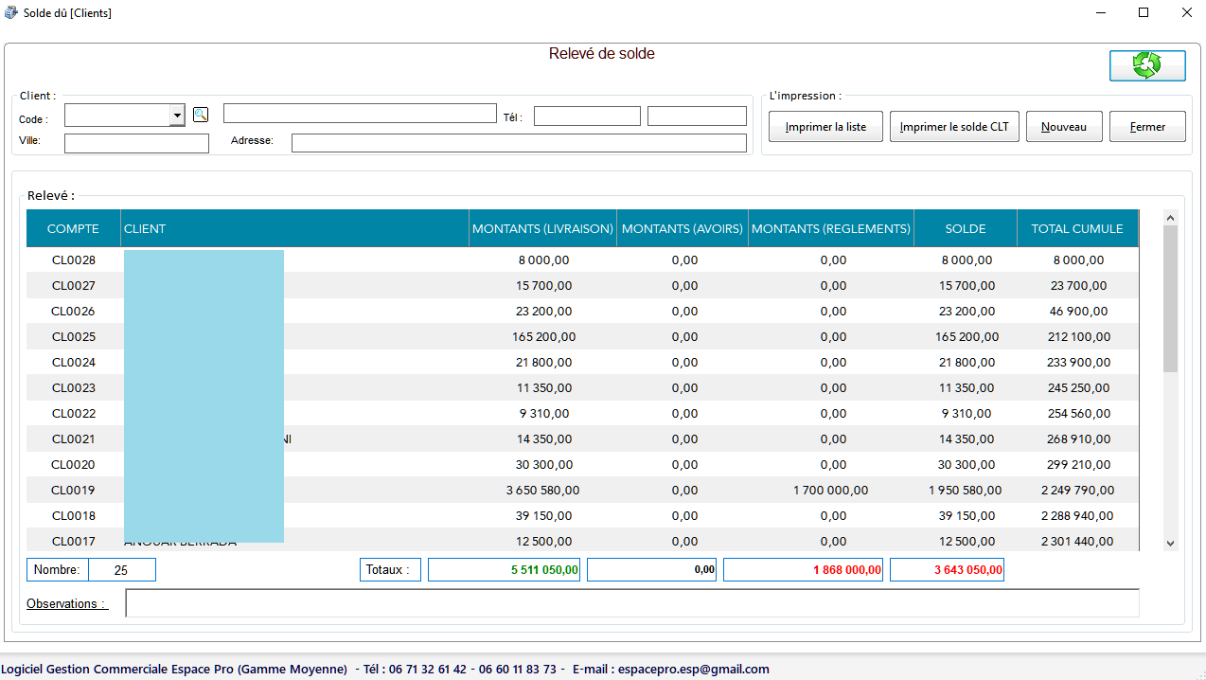The height and width of the screenshot is (680, 1206).
Task: Click the espacepro.esp@gmail.com email in footer
Action: click(696, 669)
